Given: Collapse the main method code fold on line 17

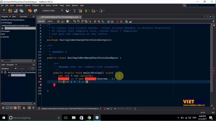Looking at the screenshot, I should point(44,73).
